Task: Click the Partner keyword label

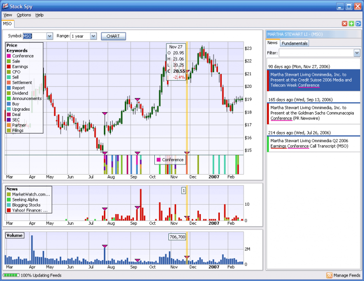Action: (x=19, y=125)
